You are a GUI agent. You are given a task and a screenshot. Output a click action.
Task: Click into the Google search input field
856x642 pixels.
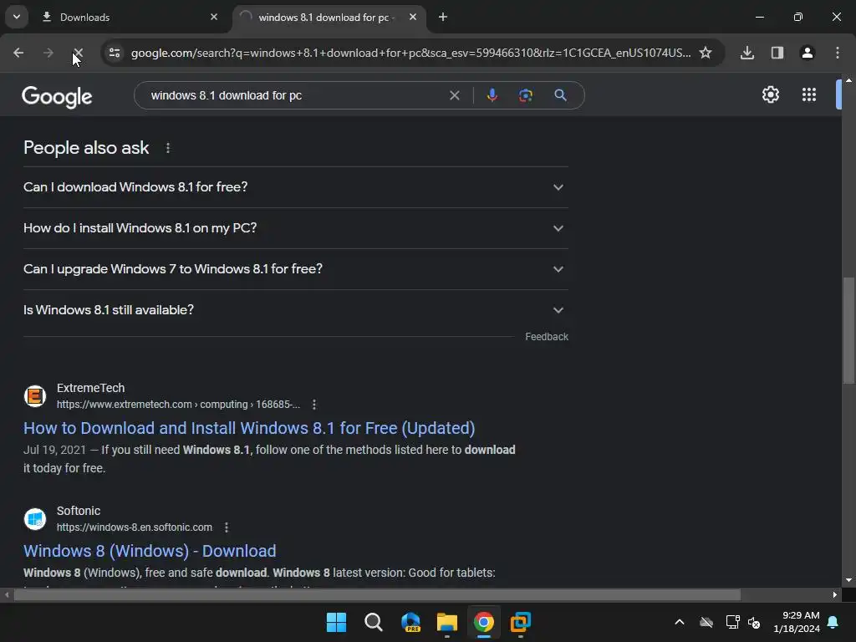tap(295, 95)
